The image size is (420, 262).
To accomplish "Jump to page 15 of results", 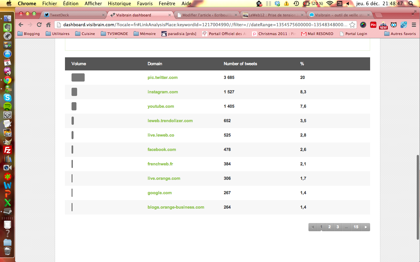I will pos(356,227).
